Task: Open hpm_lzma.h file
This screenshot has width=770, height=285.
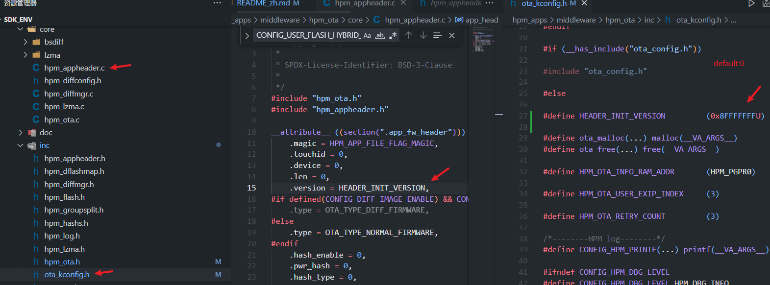Action: coord(65,249)
